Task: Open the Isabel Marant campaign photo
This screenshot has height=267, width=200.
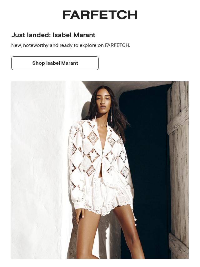Action: point(100,170)
